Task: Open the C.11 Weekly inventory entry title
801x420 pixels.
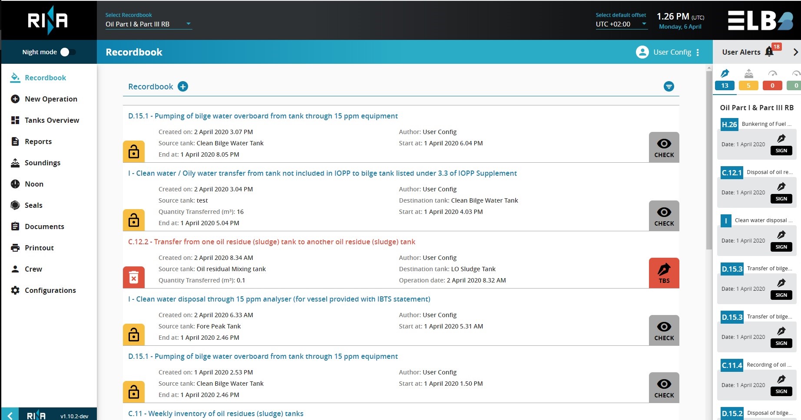Action: (x=215, y=413)
